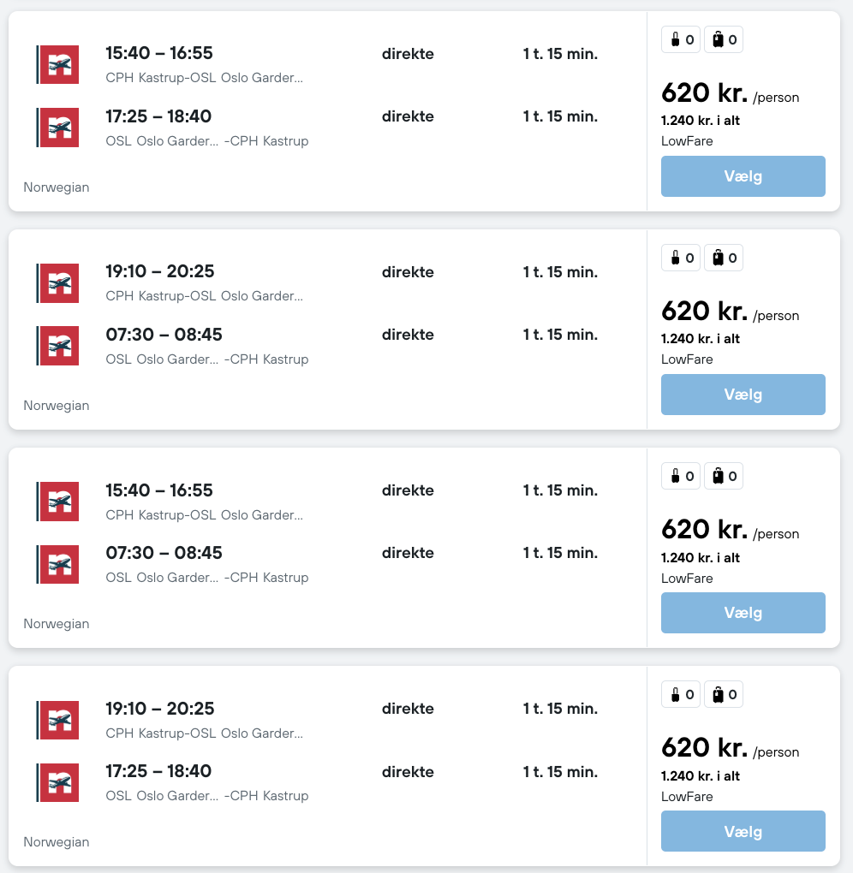Click Norwegian logo beside 07:30 return in third card
Image resolution: width=853 pixels, height=873 pixels.
tap(58, 564)
